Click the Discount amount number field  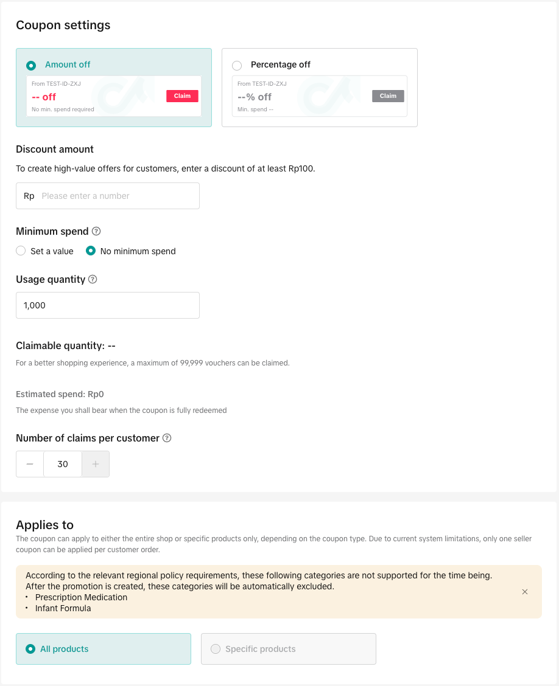(116, 196)
